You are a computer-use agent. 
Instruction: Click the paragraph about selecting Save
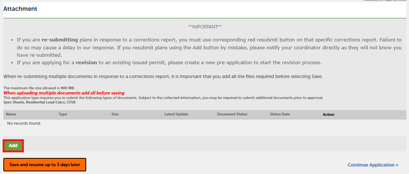click(163, 77)
